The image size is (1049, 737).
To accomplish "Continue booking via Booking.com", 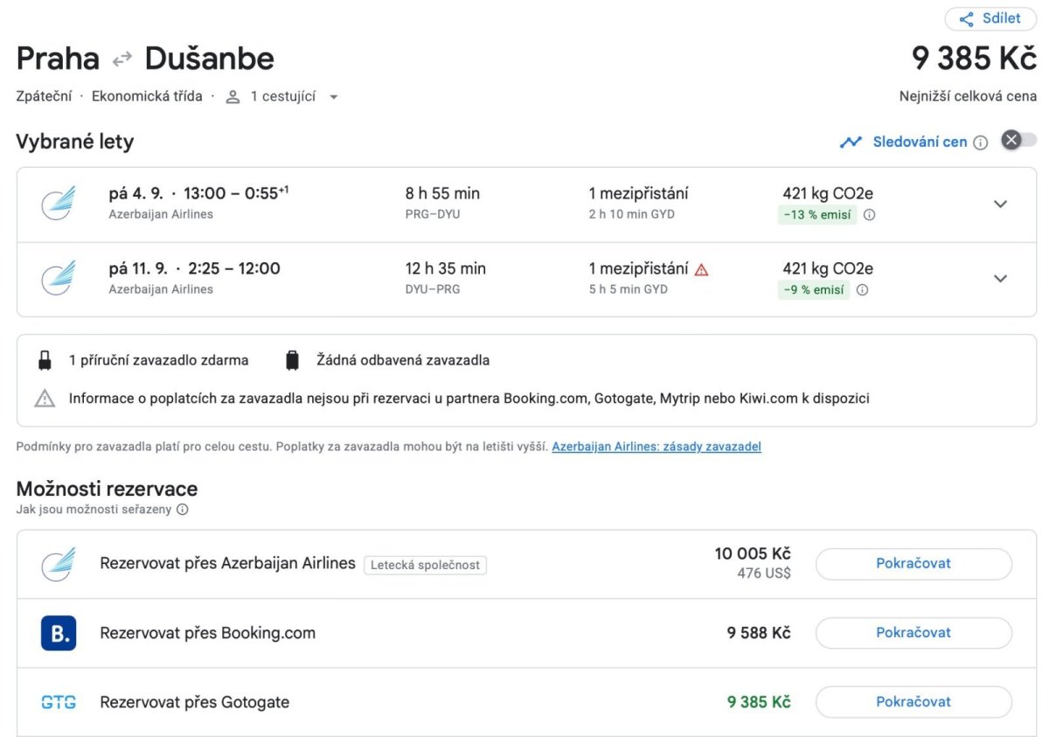I will point(914,633).
